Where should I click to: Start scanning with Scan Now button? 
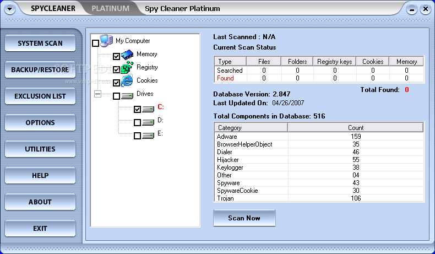[x=244, y=218]
